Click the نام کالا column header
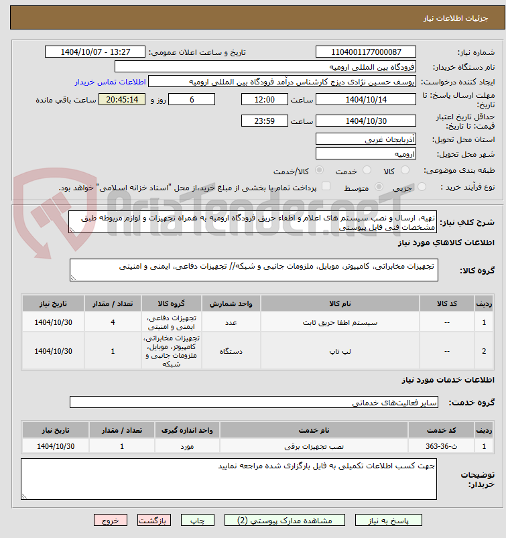This screenshot has width=506, height=538. [x=340, y=304]
